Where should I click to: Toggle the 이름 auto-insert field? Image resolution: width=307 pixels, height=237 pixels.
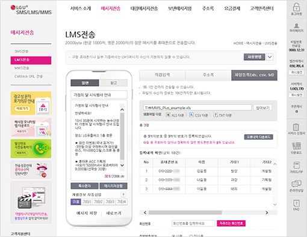[x=76, y=202]
